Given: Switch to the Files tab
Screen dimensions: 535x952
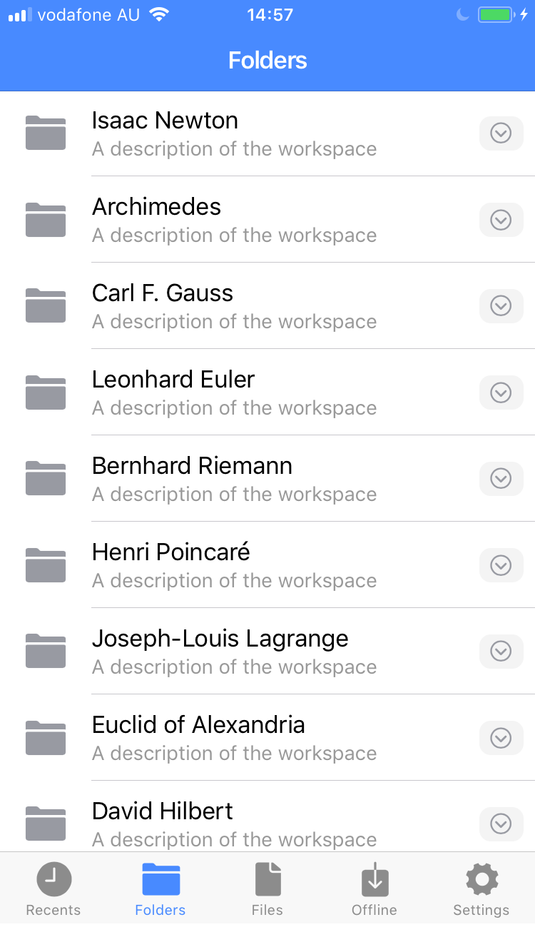Looking at the screenshot, I should [267, 887].
